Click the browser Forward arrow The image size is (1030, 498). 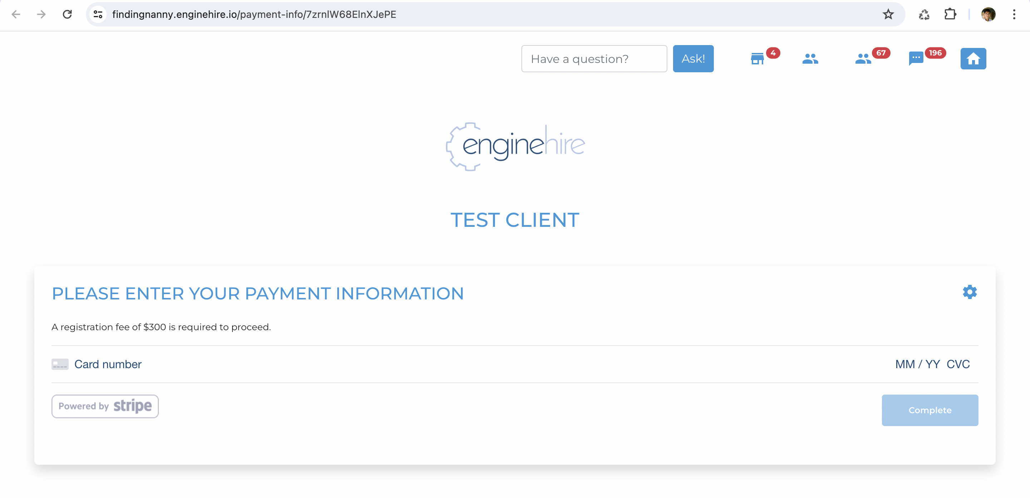41,14
